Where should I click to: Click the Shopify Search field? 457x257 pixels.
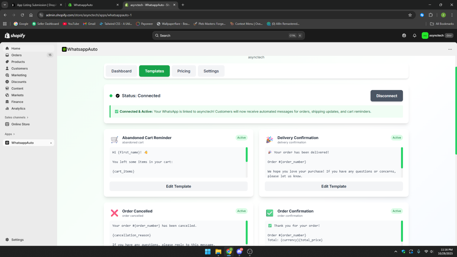tap(228, 35)
